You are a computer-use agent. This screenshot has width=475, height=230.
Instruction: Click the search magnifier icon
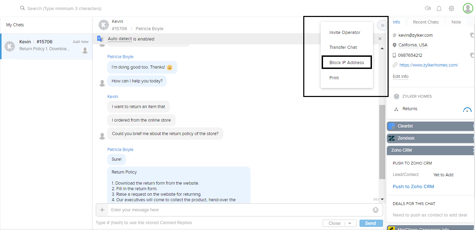pos(23,8)
